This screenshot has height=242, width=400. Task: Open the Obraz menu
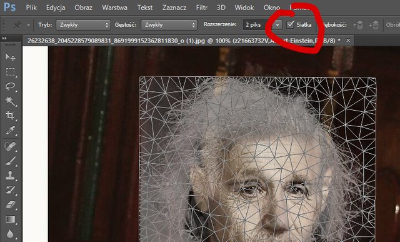(x=83, y=8)
